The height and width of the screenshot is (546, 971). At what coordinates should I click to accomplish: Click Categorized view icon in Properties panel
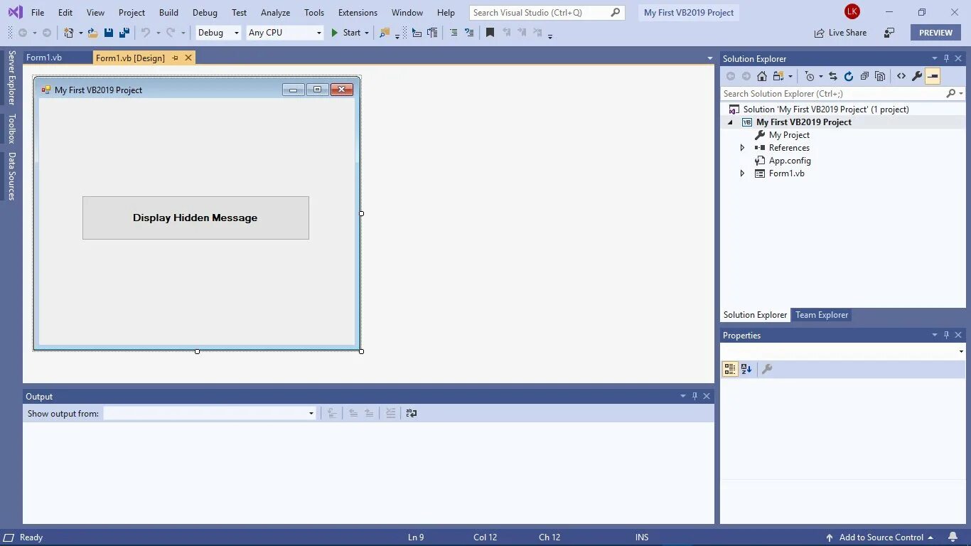click(730, 369)
